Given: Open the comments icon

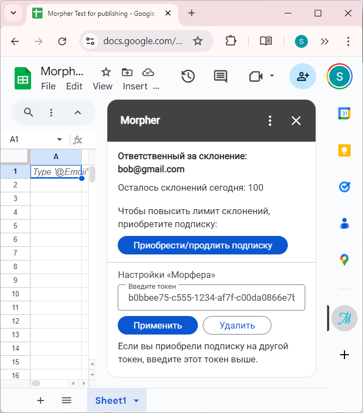Looking at the screenshot, I should pos(221,76).
